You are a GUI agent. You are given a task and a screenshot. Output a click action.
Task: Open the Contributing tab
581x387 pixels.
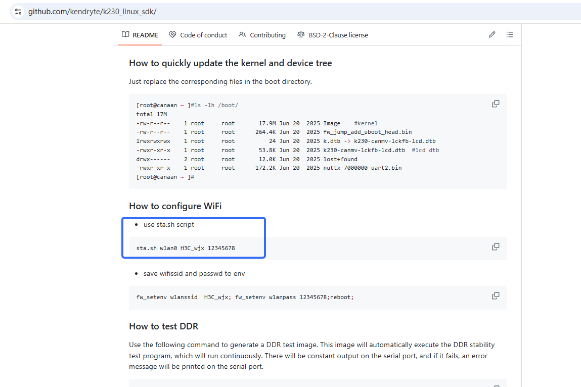tap(262, 35)
